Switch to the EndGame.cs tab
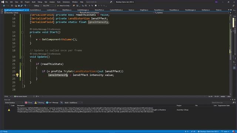 206,10
